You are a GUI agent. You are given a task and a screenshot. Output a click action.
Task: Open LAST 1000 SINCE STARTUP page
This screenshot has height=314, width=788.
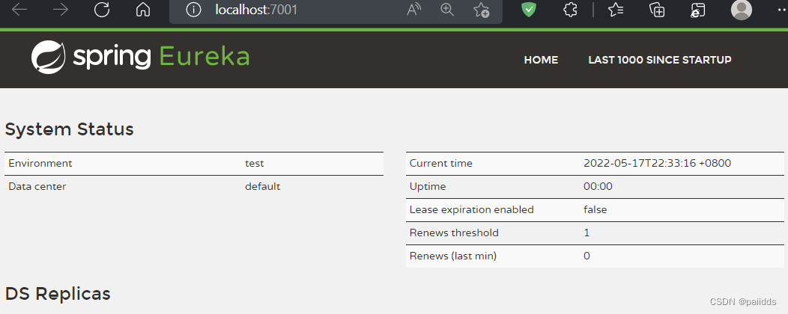659,60
